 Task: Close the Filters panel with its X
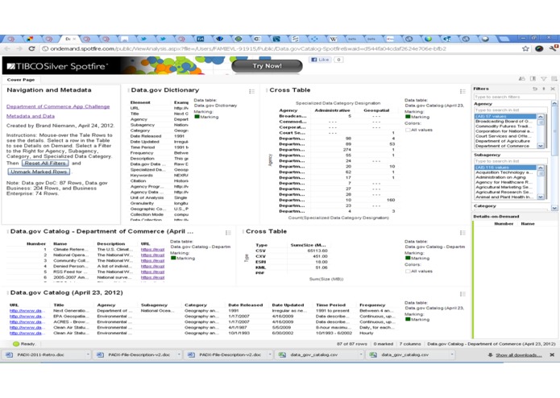tap(553, 89)
